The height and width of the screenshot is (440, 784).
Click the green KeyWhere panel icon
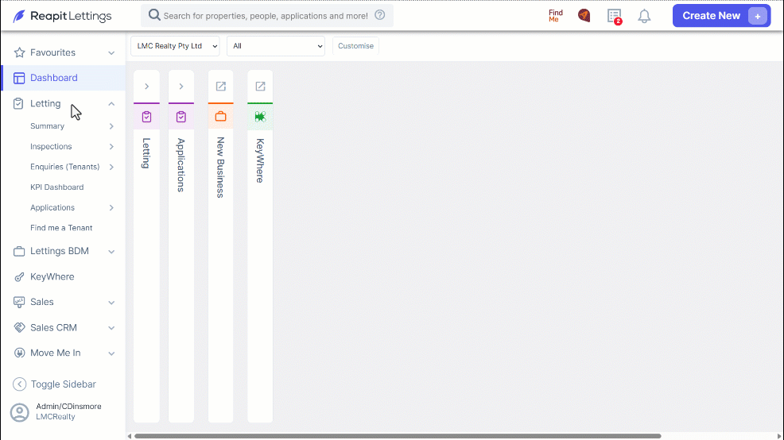click(260, 117)
